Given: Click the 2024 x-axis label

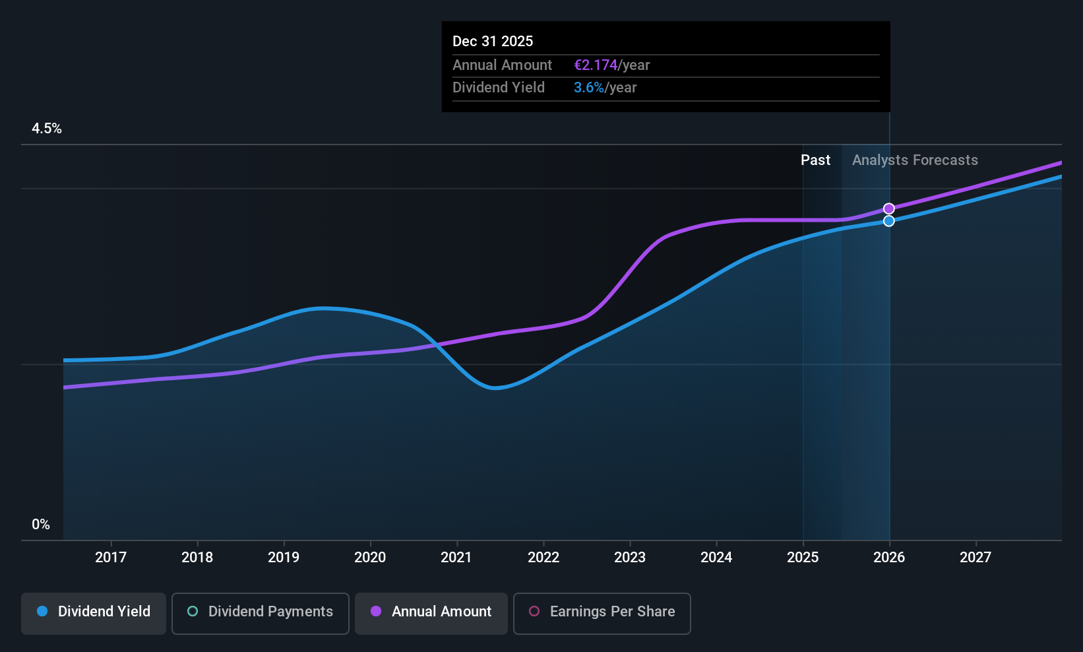Looking at the screenshot, I should pos(716,558).
